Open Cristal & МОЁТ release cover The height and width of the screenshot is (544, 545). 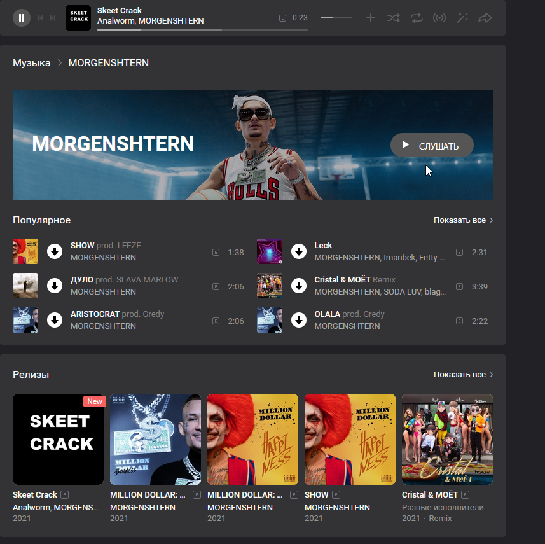(x=447, y=439)
